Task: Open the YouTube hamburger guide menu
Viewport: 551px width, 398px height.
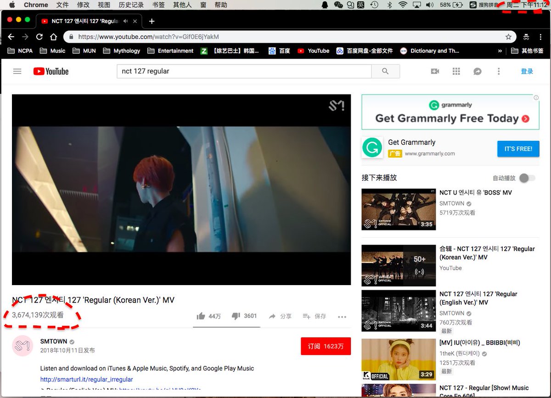Action: 17,71
